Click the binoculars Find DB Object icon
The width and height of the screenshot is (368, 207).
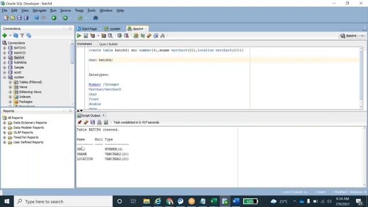coord(95,18)
